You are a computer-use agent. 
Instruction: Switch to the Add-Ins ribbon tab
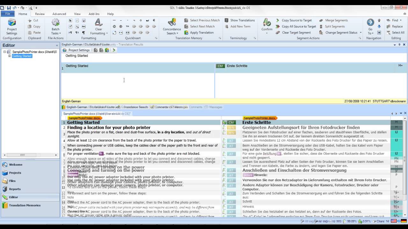coord(94,14)
